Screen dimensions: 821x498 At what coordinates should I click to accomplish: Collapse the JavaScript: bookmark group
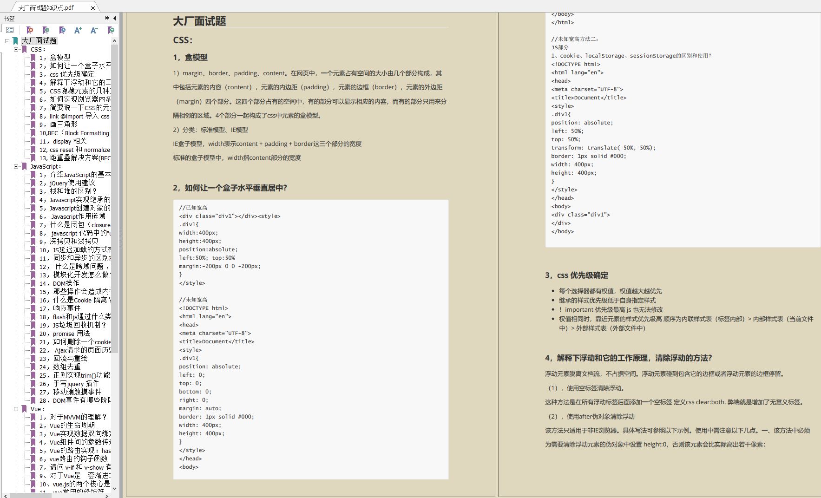[x=16, y=166]
